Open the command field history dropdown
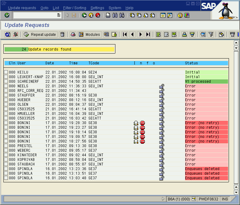The image size is (240, 205). coord(59,15)
